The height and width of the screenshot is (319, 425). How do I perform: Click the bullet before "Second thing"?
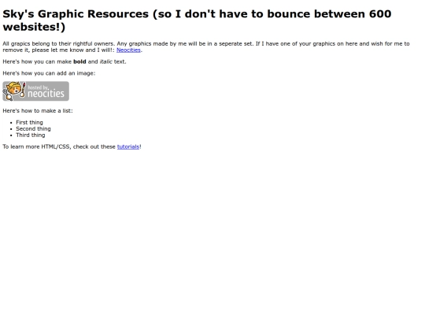tap(11, 129)
